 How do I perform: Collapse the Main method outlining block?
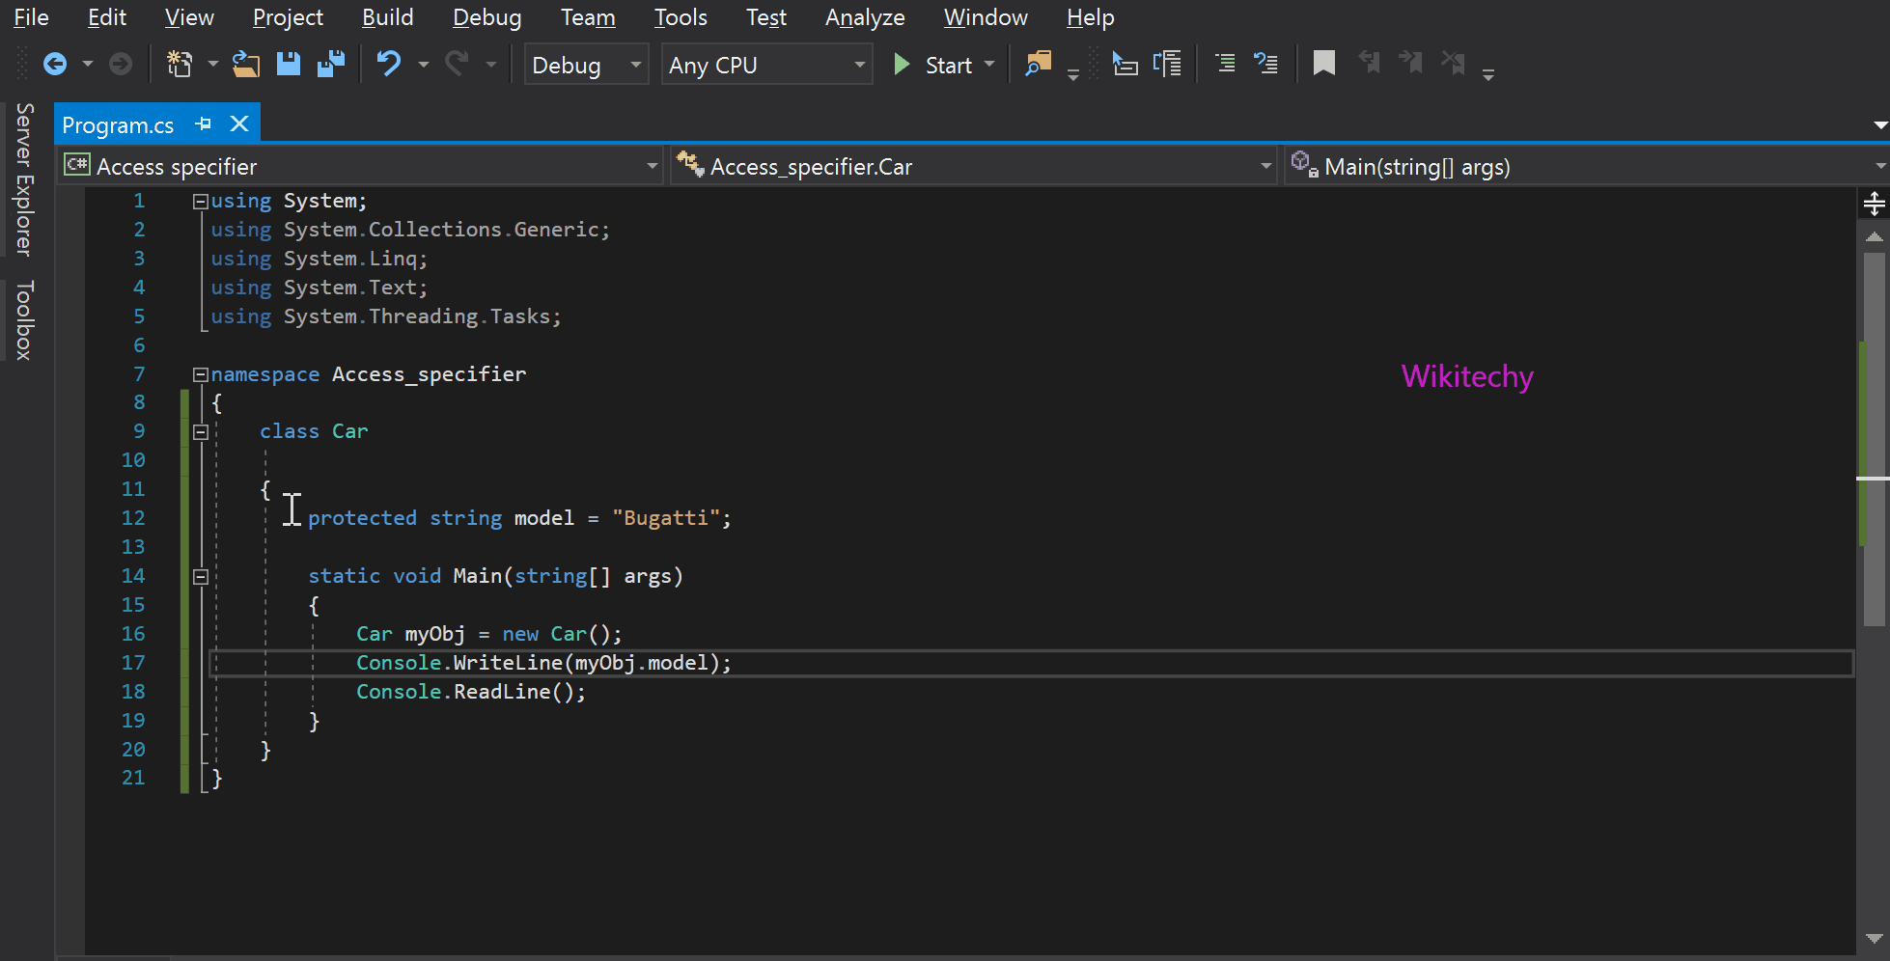201,577
